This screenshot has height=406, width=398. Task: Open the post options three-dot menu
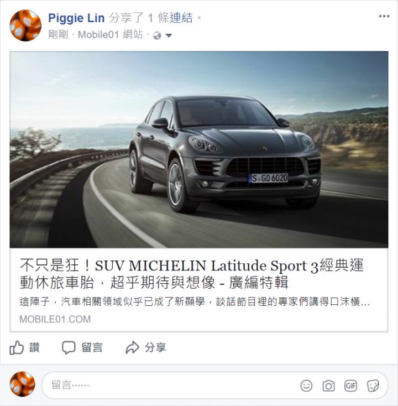(384, 16)
